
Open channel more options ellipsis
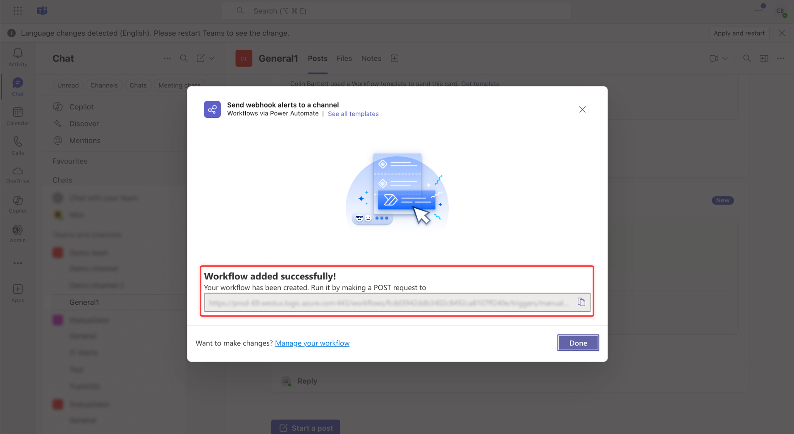(x=781, y=58)
